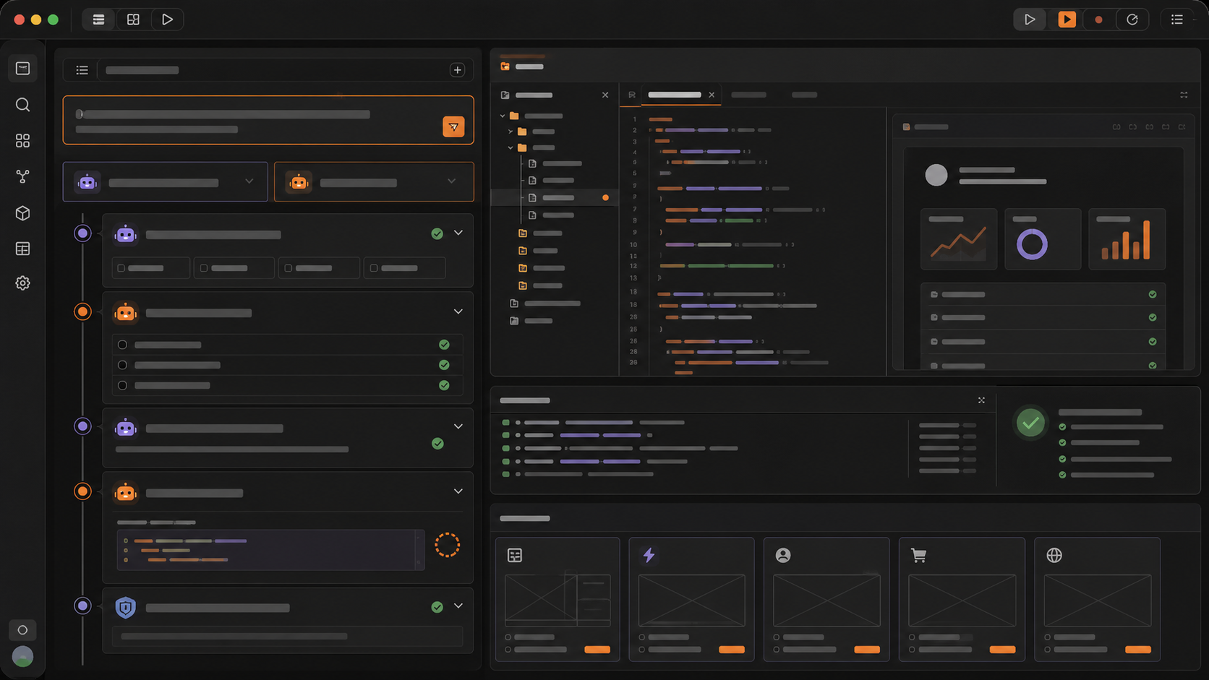Click the purple donut chart card in the preview
This screenshot has height=680, width=1209.
1043,239
